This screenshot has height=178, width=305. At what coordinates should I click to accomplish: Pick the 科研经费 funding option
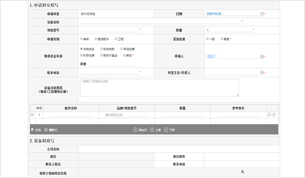tap(82, 55)
